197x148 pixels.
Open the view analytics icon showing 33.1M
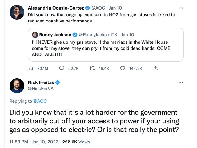[31, 68]
